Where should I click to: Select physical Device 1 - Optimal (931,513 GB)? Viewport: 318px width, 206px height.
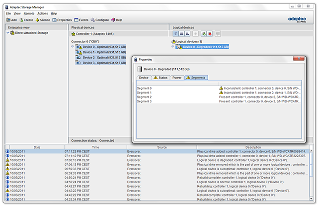[x=104, y=52]
